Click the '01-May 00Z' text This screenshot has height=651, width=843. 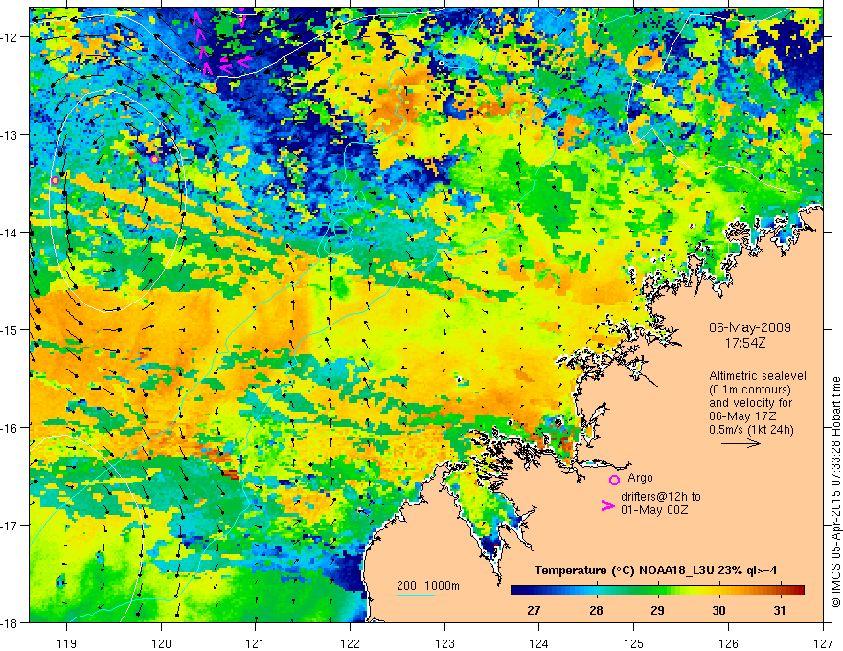[654, 509]
